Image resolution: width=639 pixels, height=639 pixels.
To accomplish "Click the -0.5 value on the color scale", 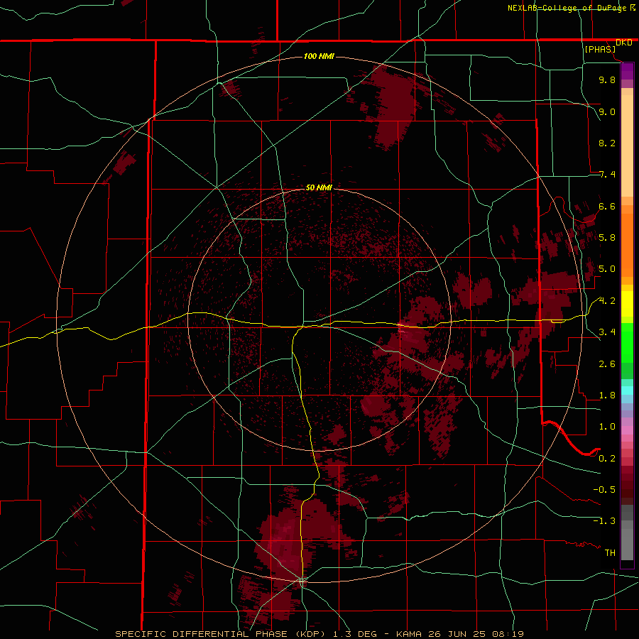I will [x=604, y=490].
